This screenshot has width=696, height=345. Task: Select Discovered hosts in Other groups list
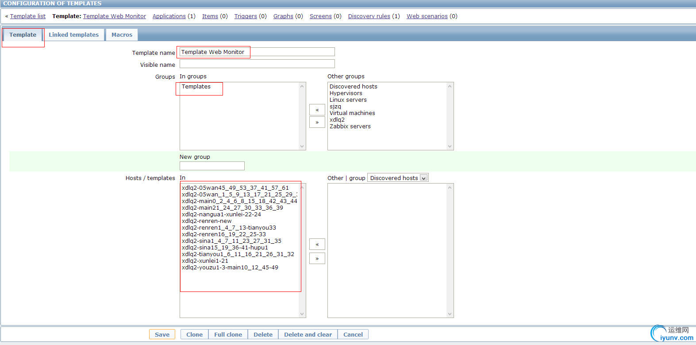(353, 87)
